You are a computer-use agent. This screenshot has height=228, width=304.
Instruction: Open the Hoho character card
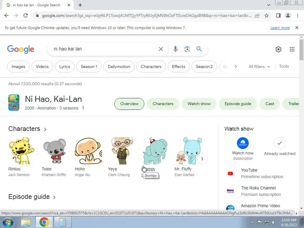point(88,157)
